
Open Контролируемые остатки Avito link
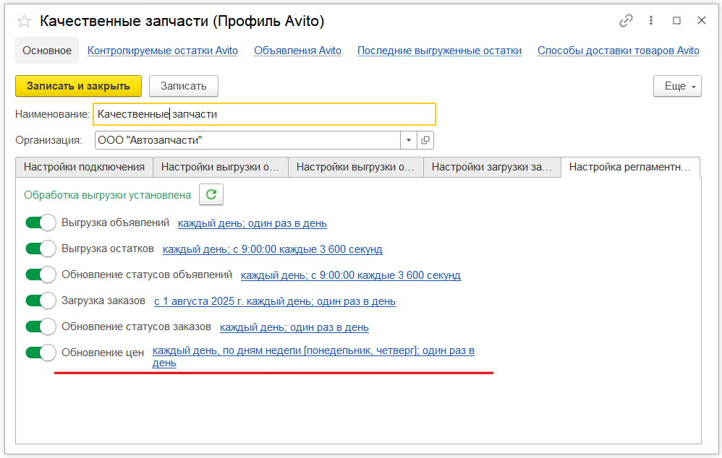pyautogui.click(x=162, y=51)
